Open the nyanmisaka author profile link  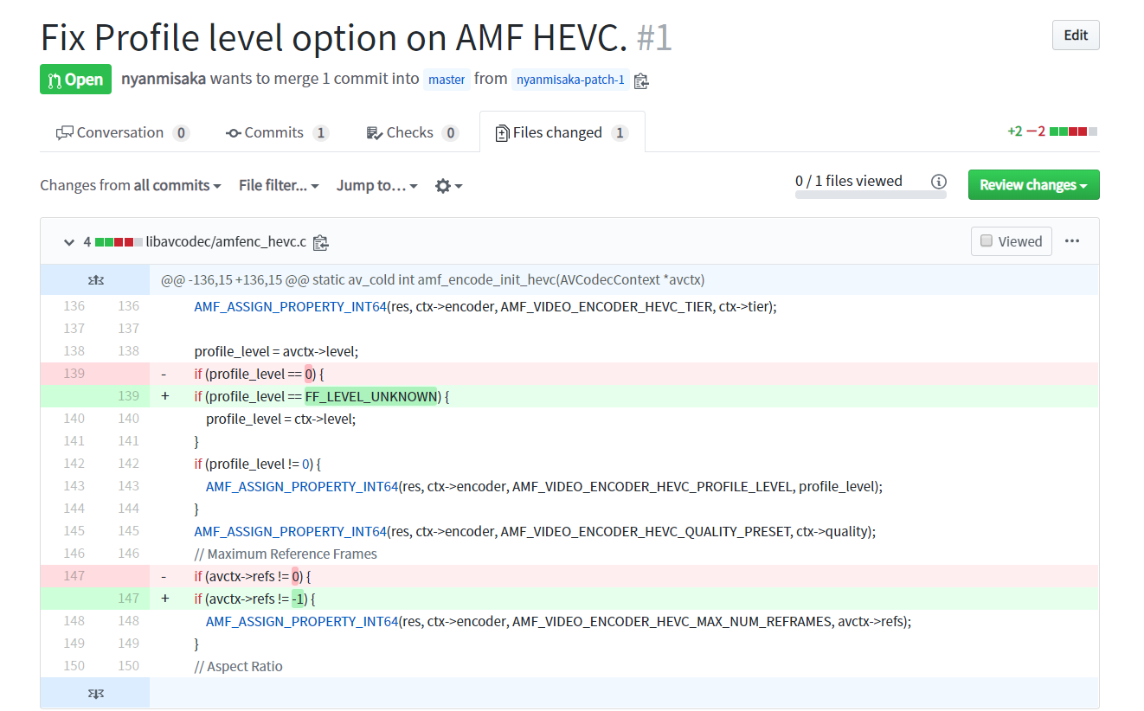click(x=164, y=80)
